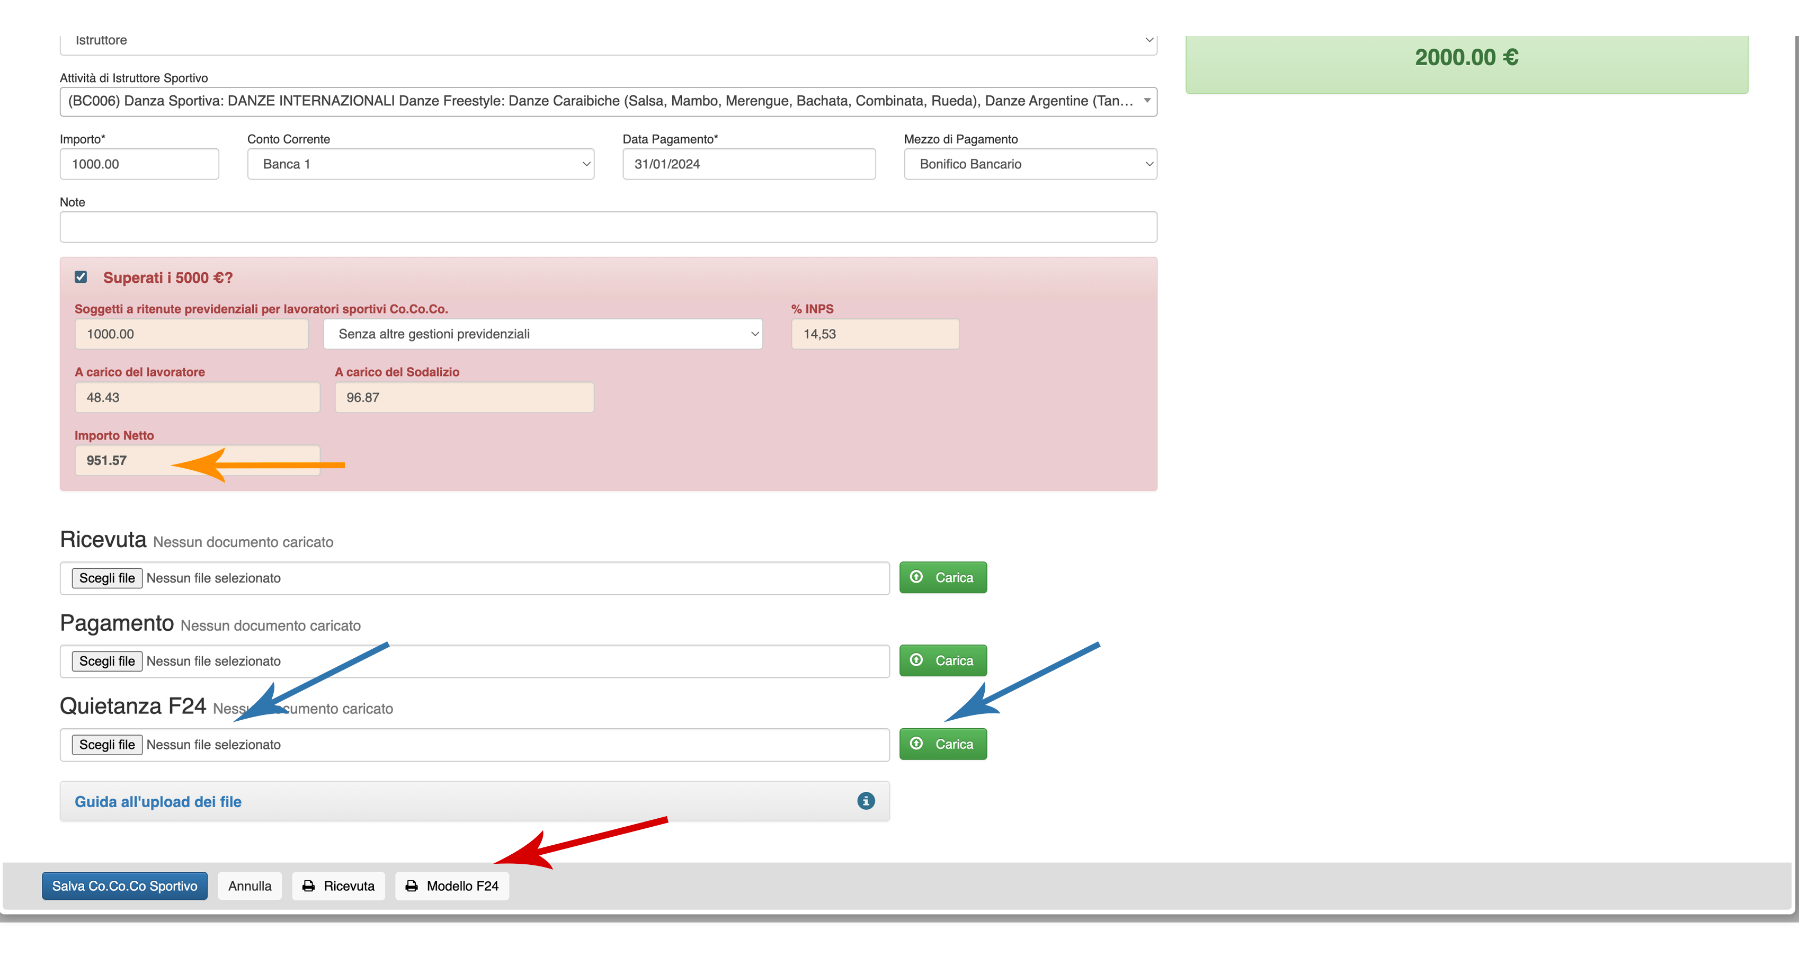1800x966 pixels.
Task: Click upload icon in Ricevuta Carica button
Action: (x=916, y=577)
